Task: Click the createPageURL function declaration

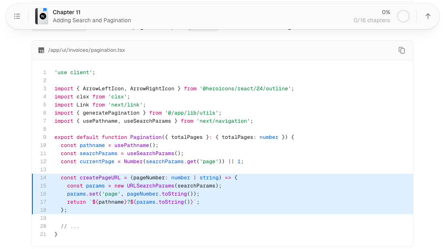Action: pos(100,177)
